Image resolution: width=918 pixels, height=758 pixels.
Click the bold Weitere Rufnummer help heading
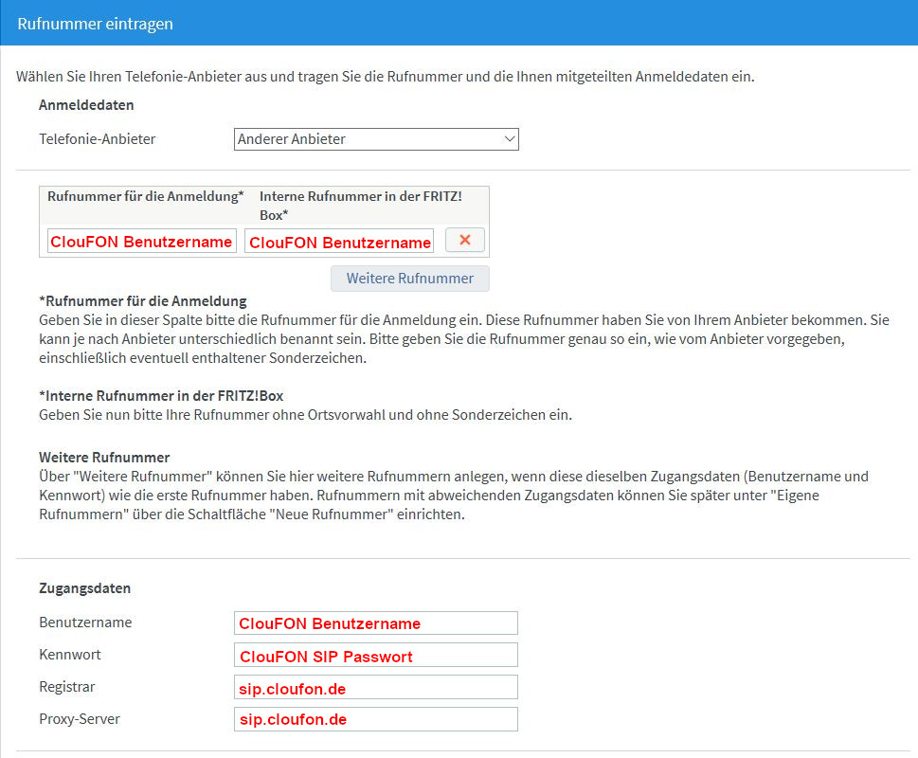click(x=104, y=458)
